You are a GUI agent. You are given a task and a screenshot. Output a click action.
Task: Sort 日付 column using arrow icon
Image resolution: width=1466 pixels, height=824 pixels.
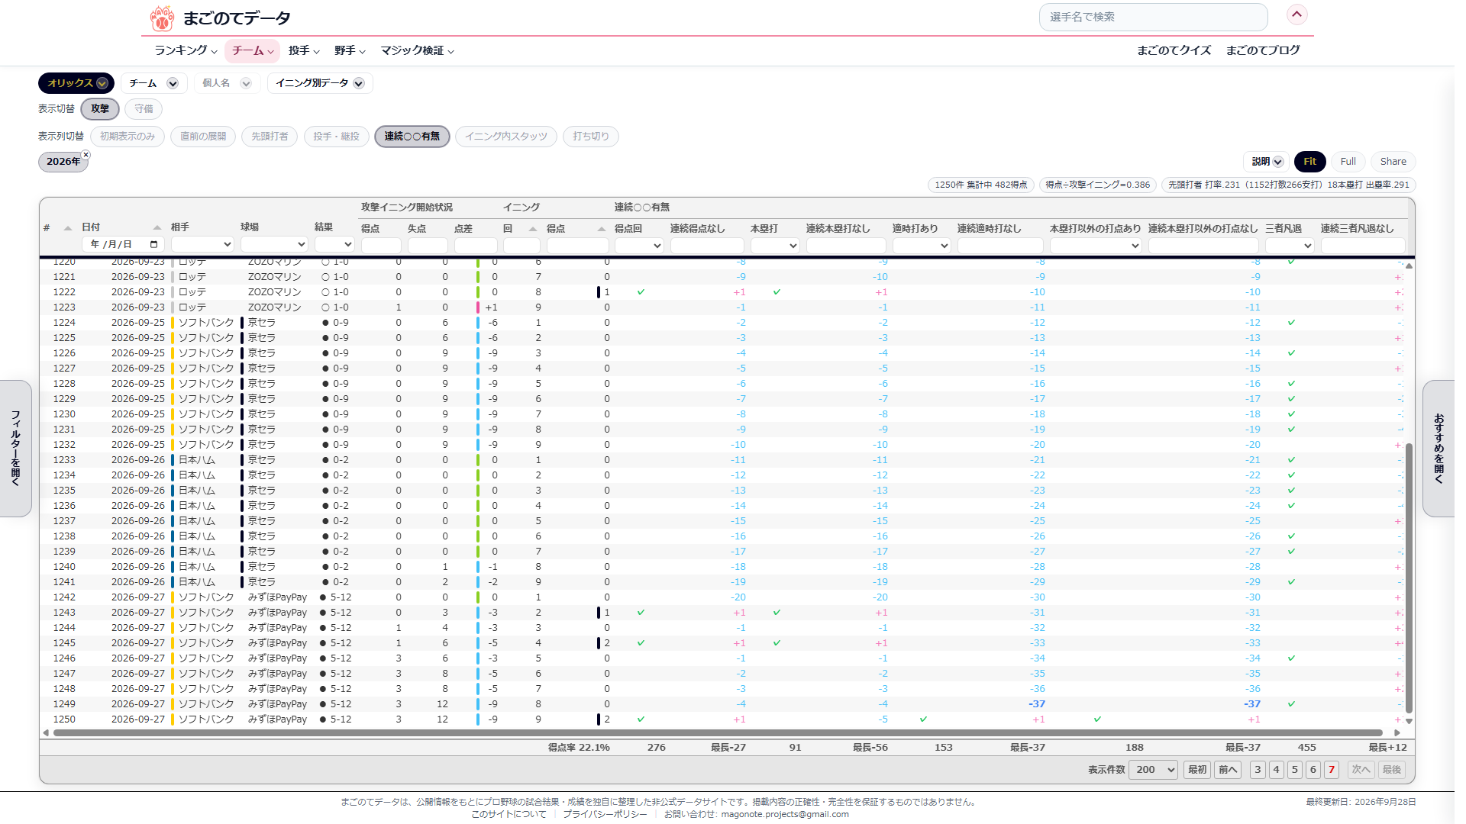coord(157,227)
